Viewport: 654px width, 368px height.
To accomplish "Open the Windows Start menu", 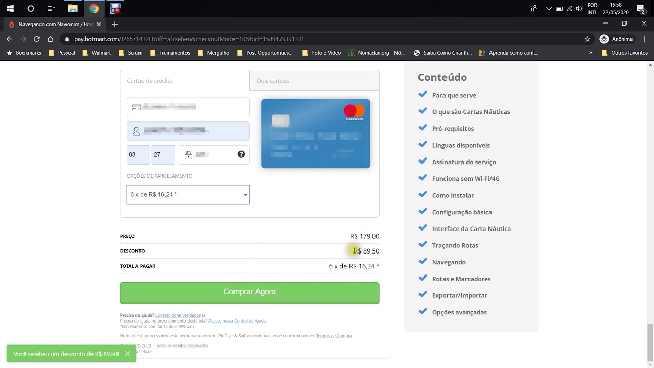I will tap(10, 8).
